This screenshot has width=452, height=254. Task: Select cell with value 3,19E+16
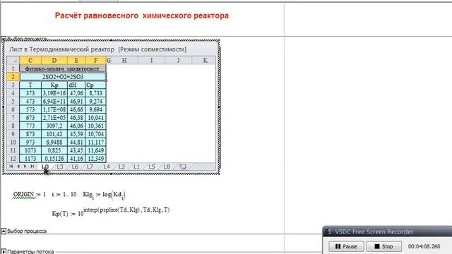coord(54,93)
